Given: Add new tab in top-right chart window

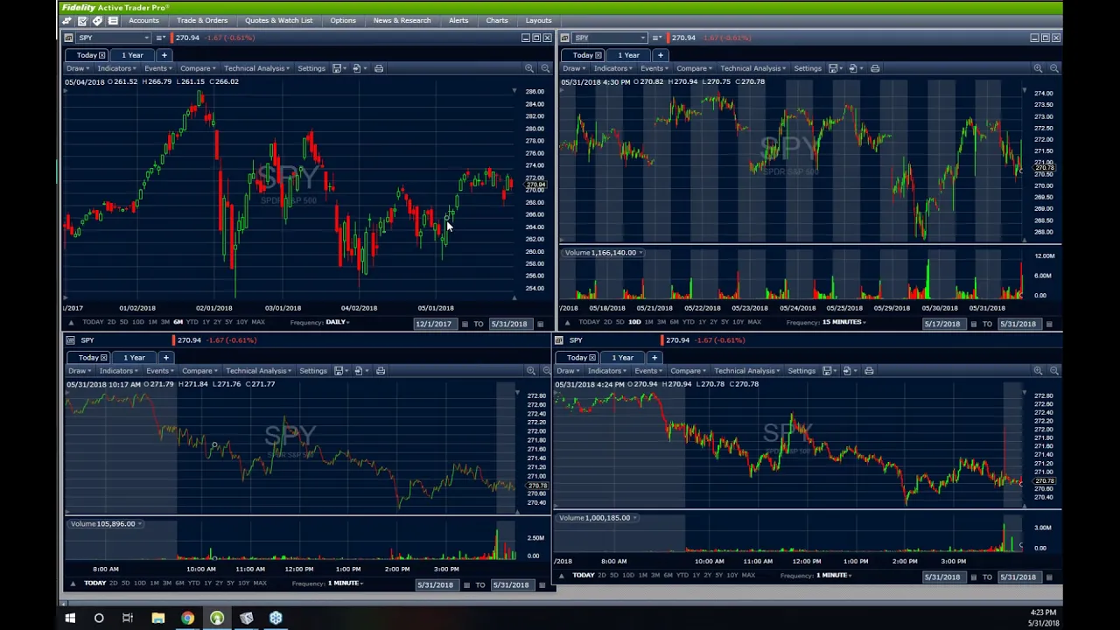Looking at the screenshot, I should click(661, 55).
